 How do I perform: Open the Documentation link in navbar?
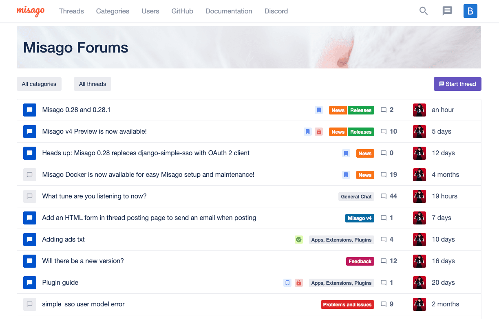[229, 11]
